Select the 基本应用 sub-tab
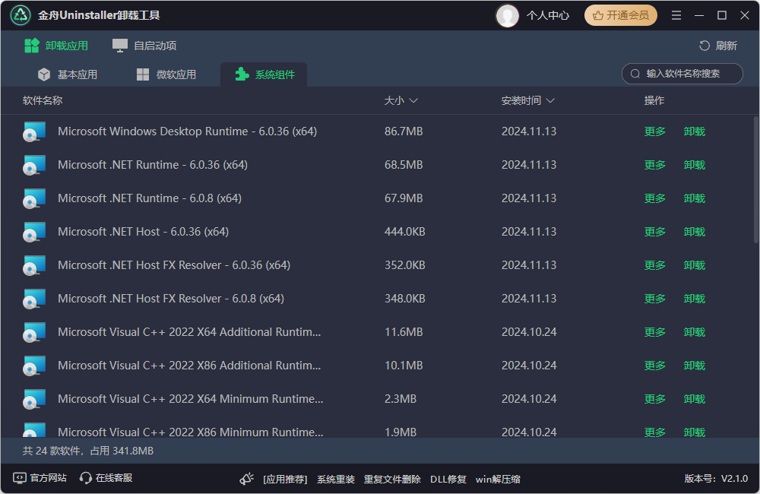Screen dimensions: 760x494 (x=68, y=74)
